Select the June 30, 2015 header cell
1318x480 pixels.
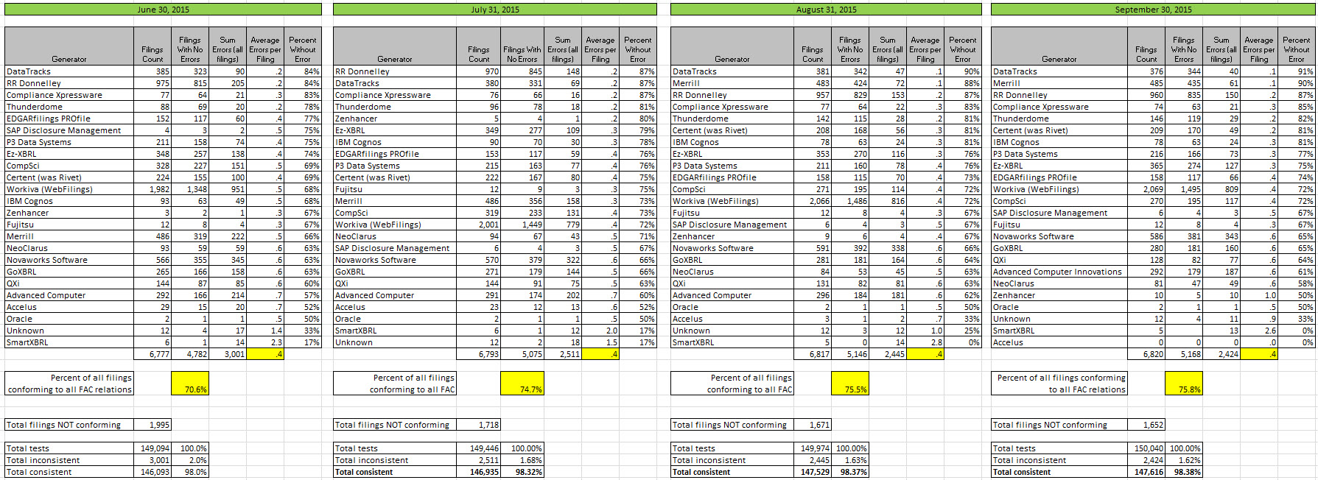[x=163, y=10]
